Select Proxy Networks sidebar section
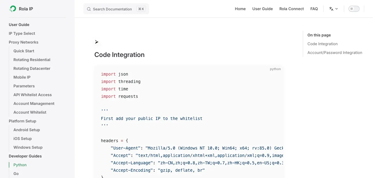The height and width of the screenshot is (178, 373). pyautogui.click(x=24, y=42)
